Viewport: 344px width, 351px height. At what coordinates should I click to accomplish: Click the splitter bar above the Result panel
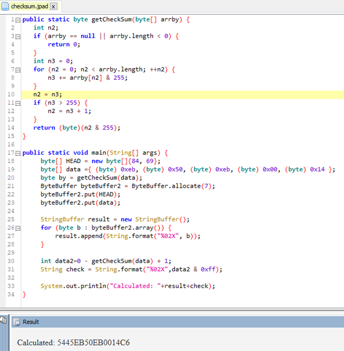coord(172,310)
